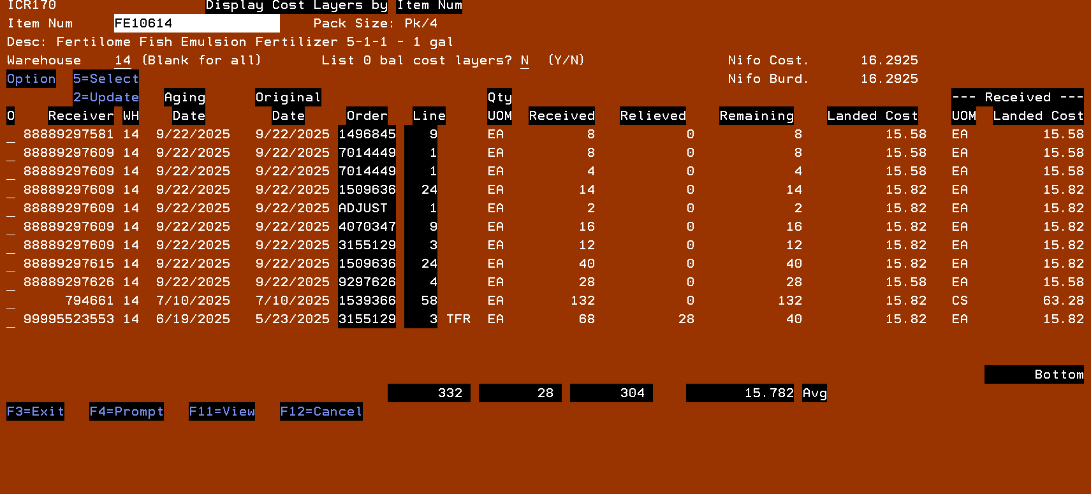Click the 2=Update option label
This screenshot has width=1091, height=494.
click(105, 98)
